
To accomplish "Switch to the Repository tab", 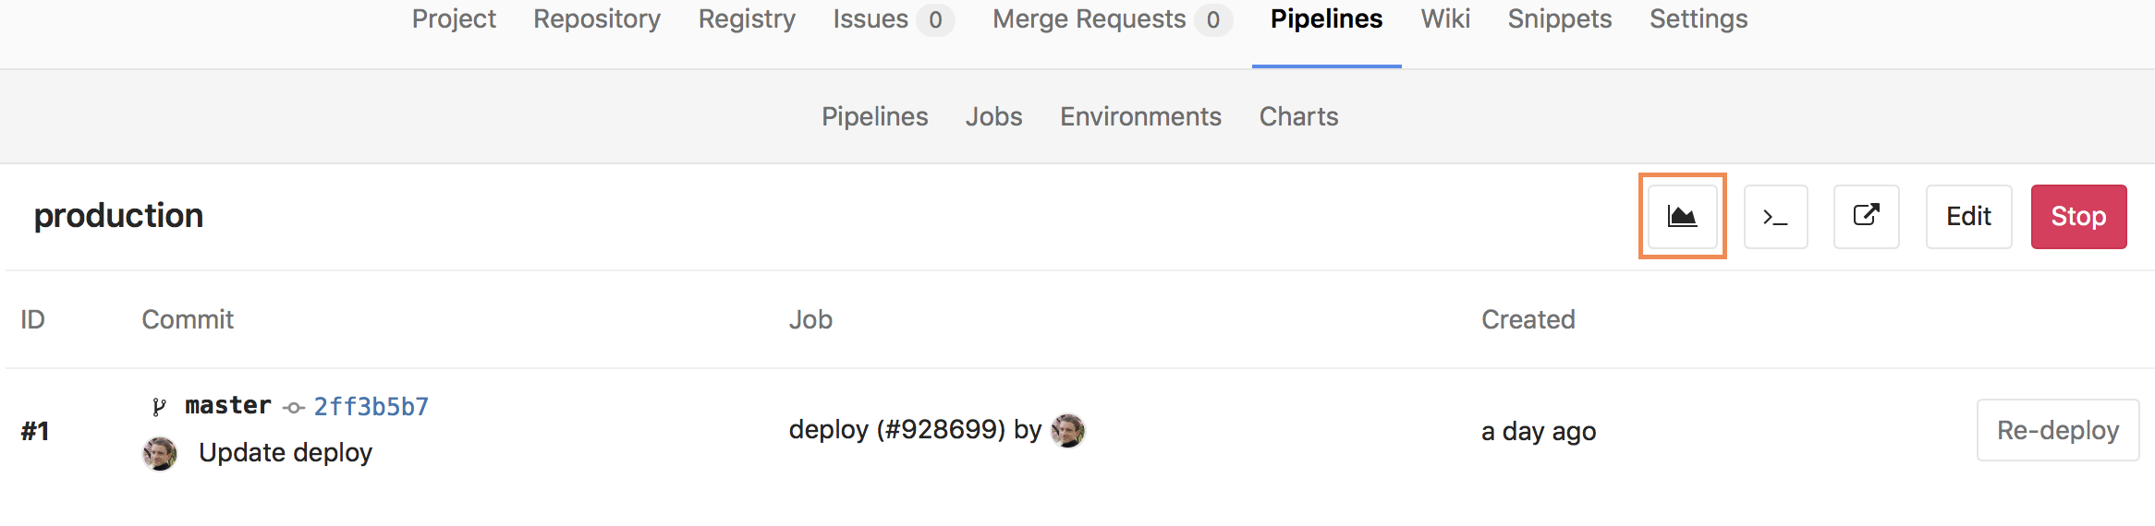I will pos(597,19).
